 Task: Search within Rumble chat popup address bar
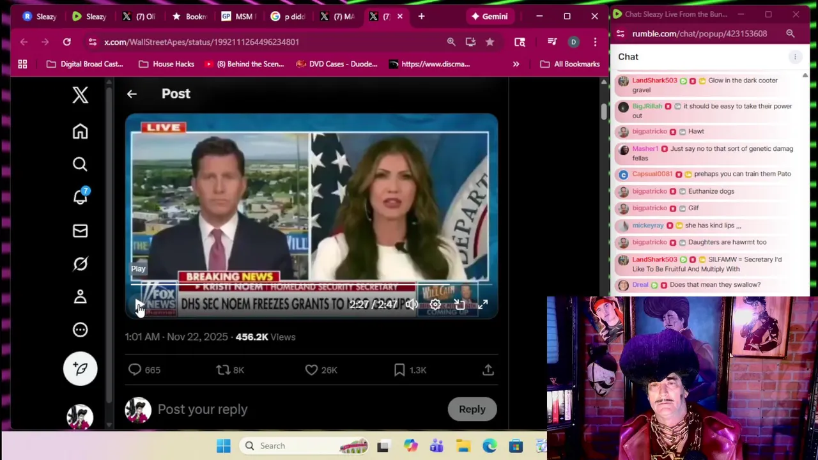[x=791, y=33]
